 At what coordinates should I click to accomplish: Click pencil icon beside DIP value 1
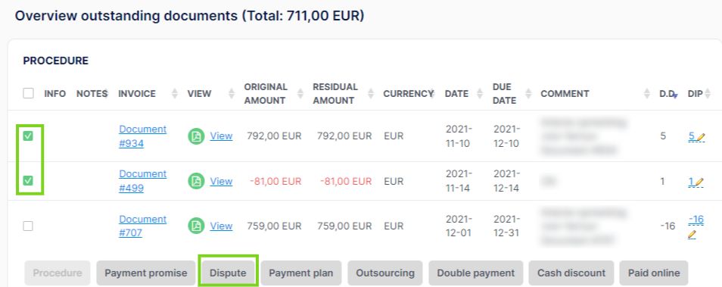coord(699,182)
